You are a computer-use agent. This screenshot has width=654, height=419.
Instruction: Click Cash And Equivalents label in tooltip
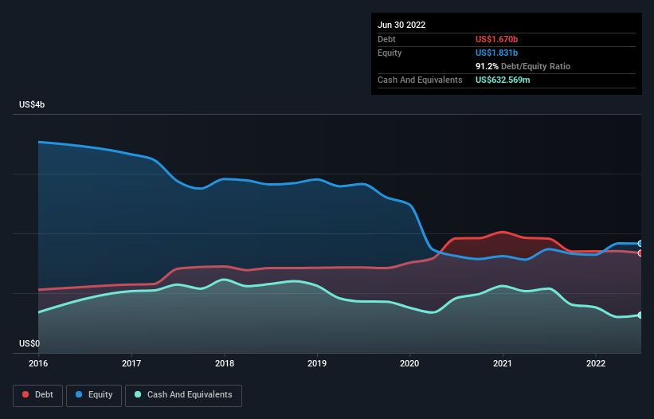click(x=420, y=80)
